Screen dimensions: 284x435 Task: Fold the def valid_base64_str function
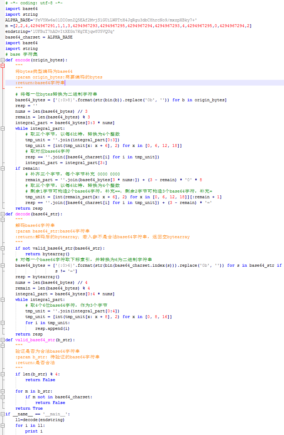point(2,340)
